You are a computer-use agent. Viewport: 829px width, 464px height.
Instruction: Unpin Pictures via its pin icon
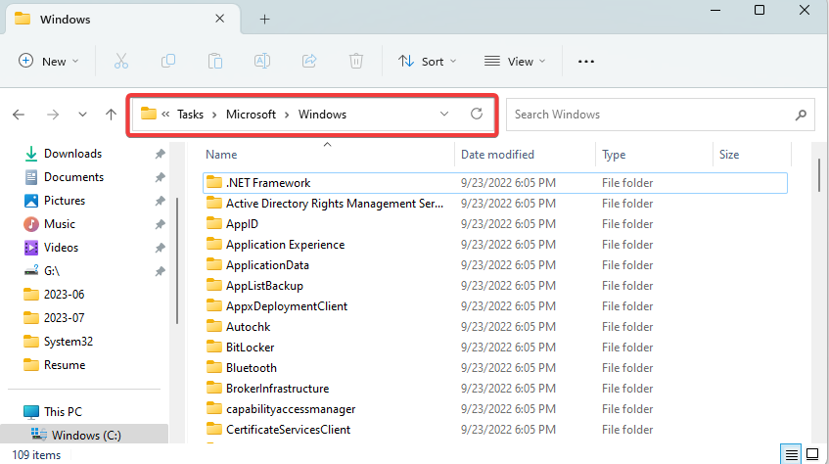[x=160, y=201]
